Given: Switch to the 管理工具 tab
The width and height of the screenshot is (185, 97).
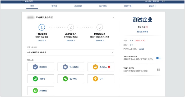Looking at the screenshot, I should (128, 6).
